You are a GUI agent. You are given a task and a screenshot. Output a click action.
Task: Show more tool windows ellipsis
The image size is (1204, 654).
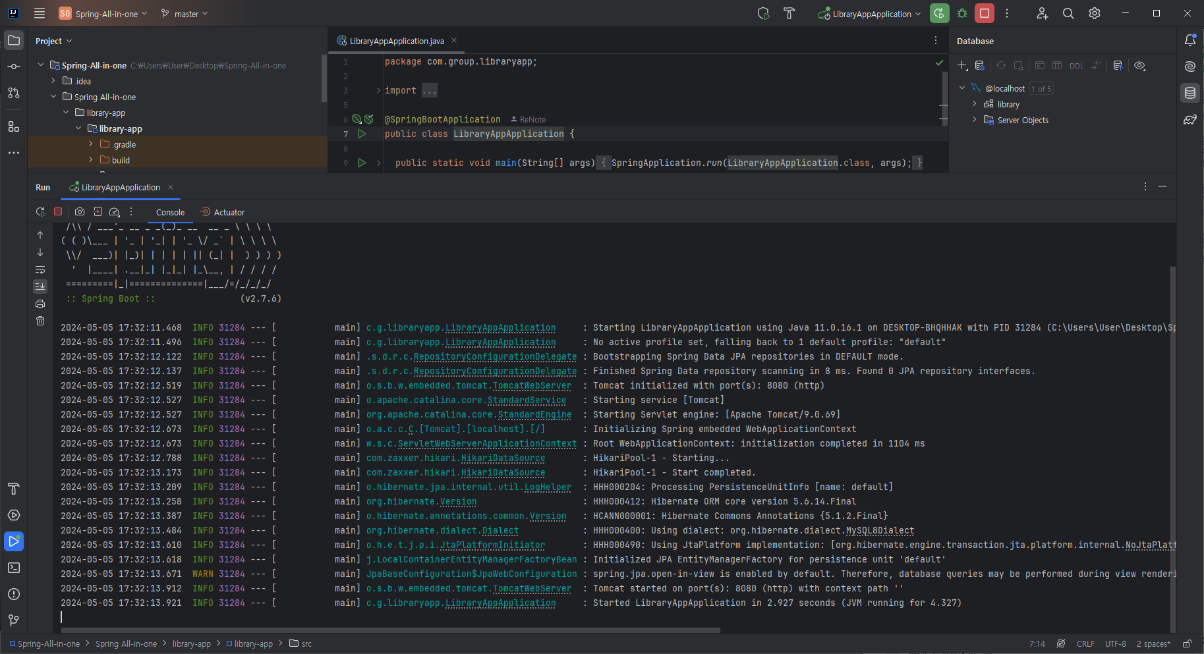(x=14, y=153)
